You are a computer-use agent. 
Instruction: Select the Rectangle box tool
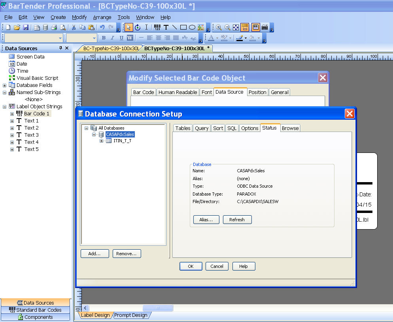coord(183,27)
